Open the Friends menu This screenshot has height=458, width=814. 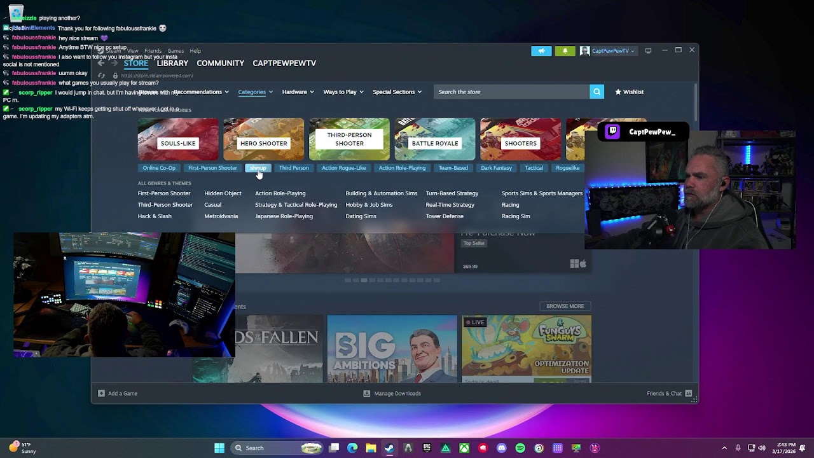pos(153,51)
